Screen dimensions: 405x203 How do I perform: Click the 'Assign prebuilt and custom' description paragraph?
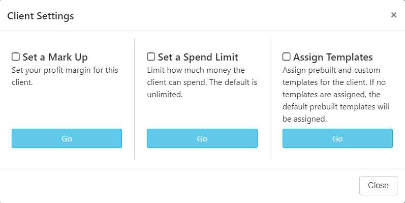336,95
